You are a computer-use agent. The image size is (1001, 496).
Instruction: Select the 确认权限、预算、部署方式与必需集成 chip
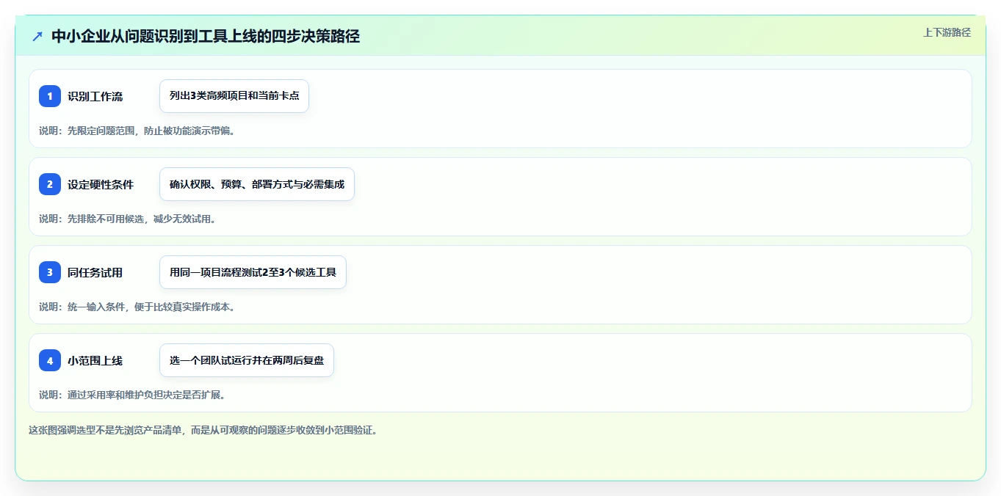click(x=257, y=184)
